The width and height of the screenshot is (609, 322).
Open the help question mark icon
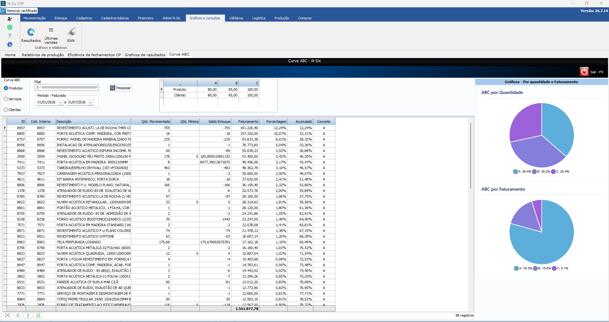(x=10, y=36)
